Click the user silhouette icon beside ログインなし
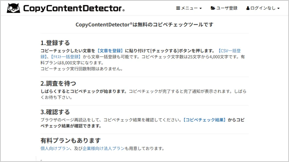 (247, 8)
